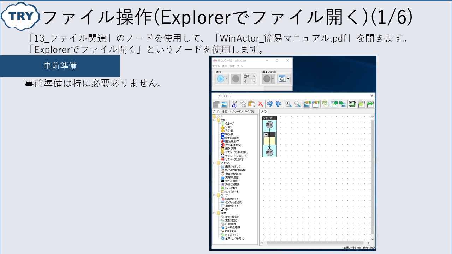This screenshot has height=254, width=452.
Task: Click the blue redo arrow
Action: 279,104
